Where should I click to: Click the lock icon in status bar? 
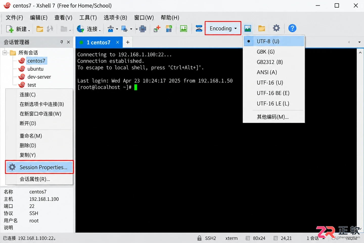[x=199, y=238]
